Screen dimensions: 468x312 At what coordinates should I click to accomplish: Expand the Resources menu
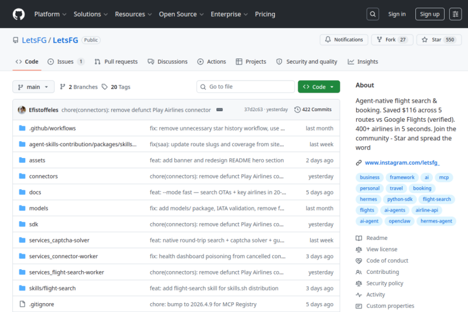tap(133, 14)
